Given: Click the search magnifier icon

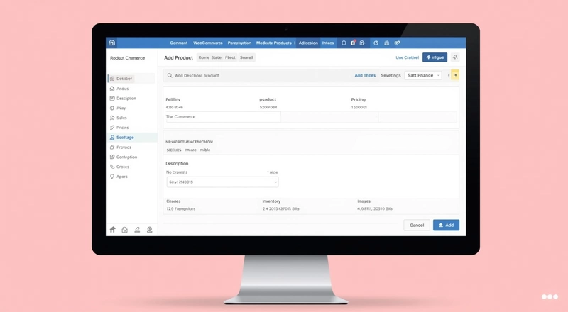Looking at the screenshot, I should [x=170, y=75].
